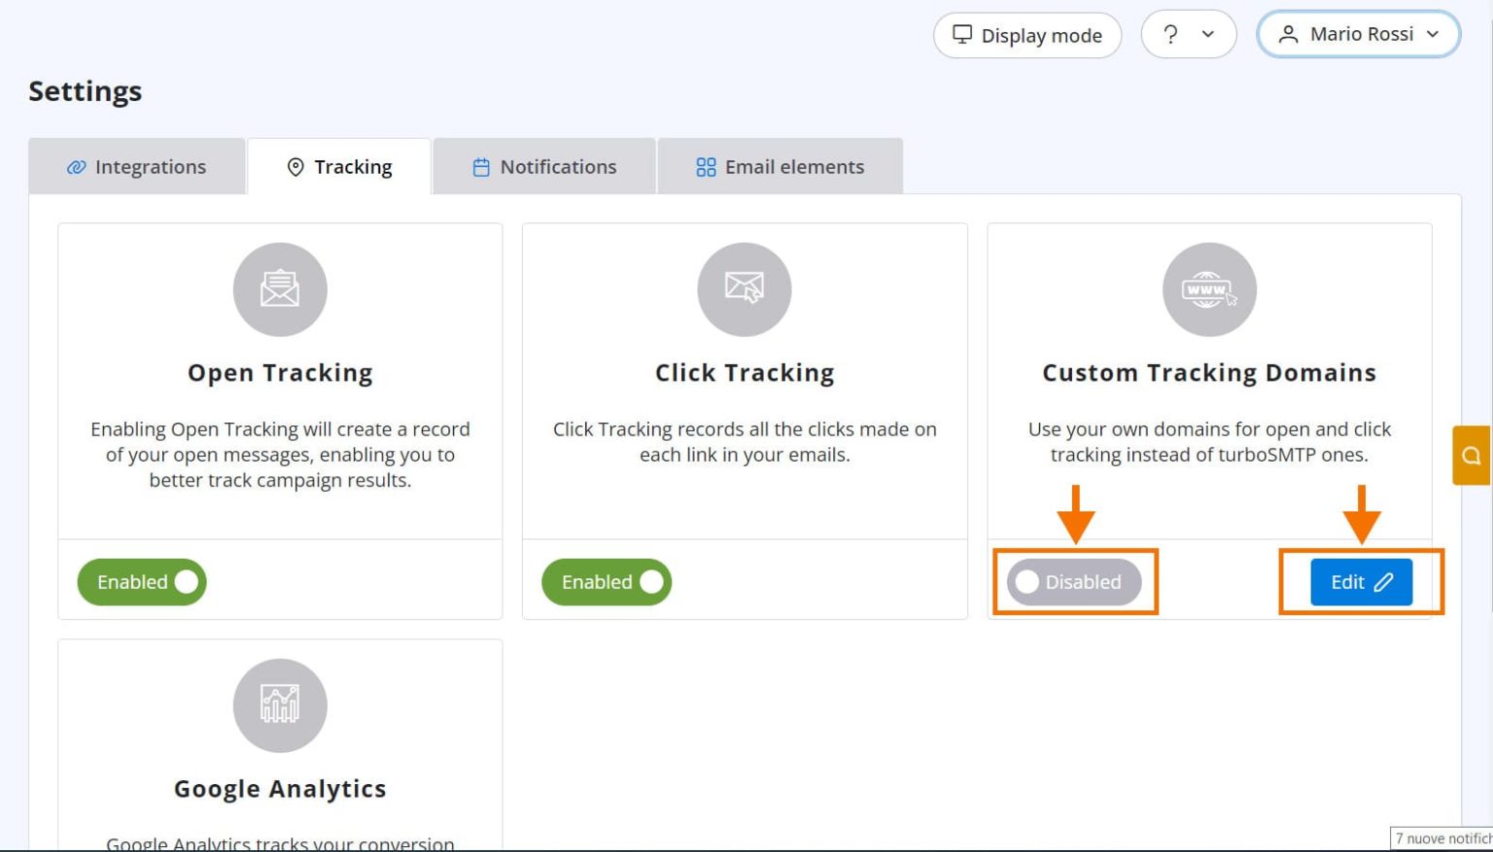Open the Notifications tab

(544, 167)
